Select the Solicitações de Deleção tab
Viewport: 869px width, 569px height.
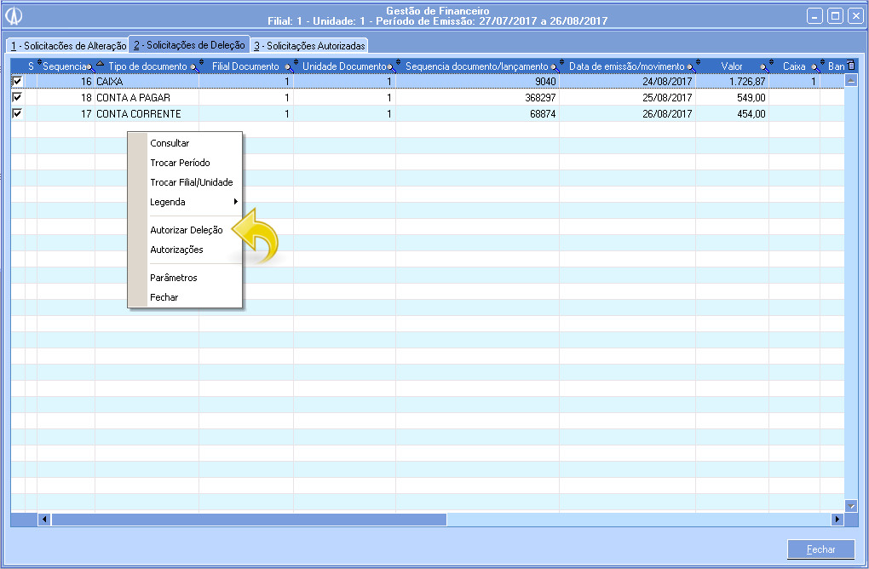point(189,45)
